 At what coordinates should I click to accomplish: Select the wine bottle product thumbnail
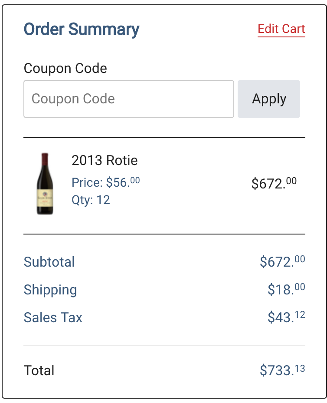[45, 184]
